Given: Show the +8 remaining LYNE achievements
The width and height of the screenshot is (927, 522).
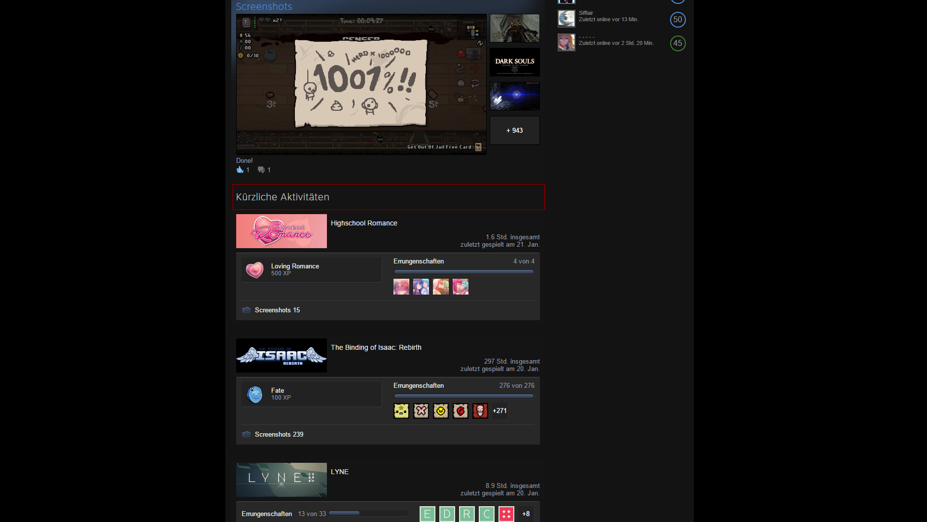Looking at the screenshot, I should point(526,514).
